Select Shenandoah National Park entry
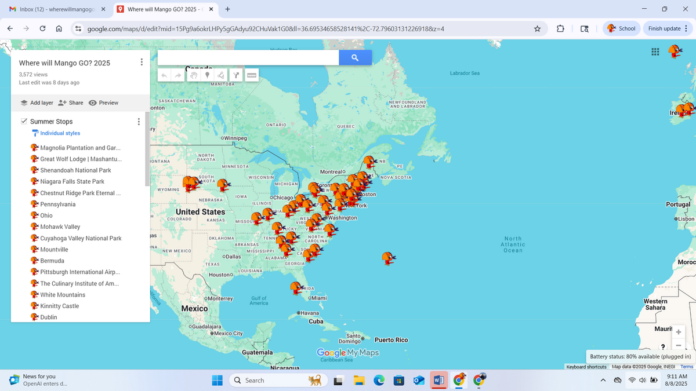This screenshot has height=391, width=696. (x=75, y=170)
